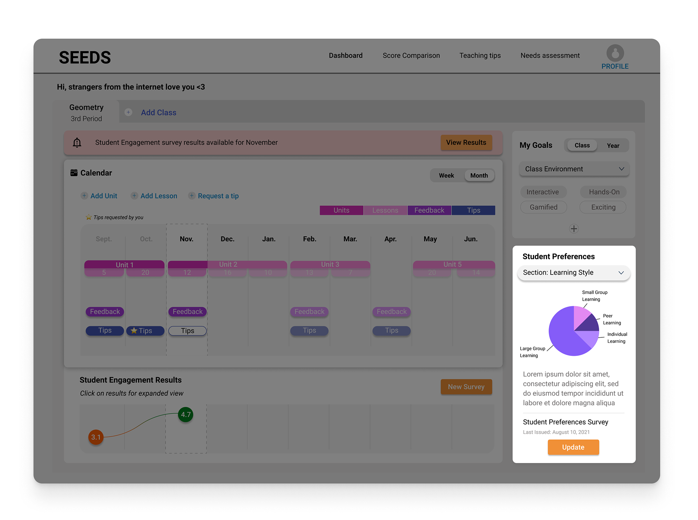Screen dimensions: 698x520
Task: Click the plus icon beside Add Lesson
Action: 134,196
